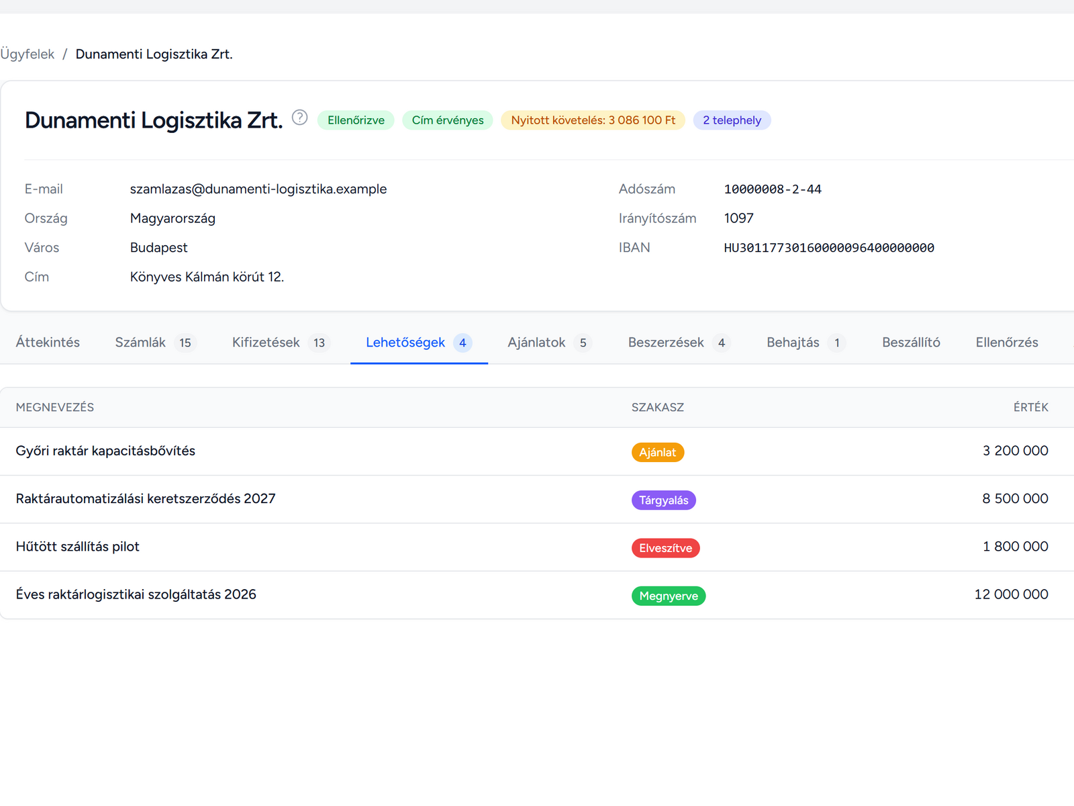Screen dimensions: 1074x806
Task: Click the Cím érvényes badge
Action: [x=448, y=120]
